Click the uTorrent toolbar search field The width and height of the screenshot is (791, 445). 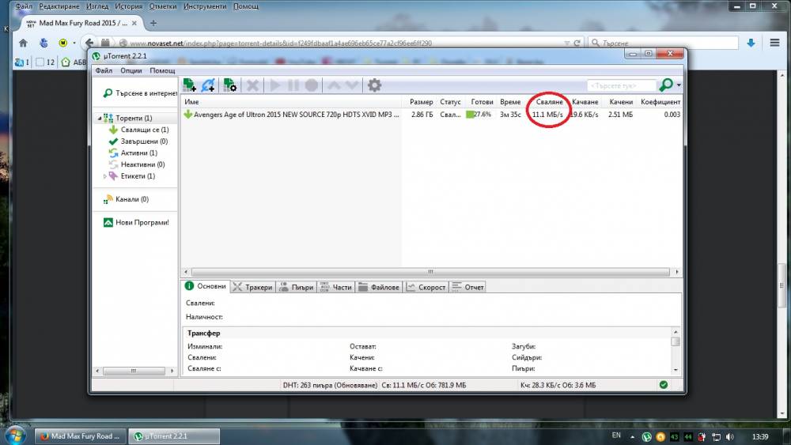point(622,85)
